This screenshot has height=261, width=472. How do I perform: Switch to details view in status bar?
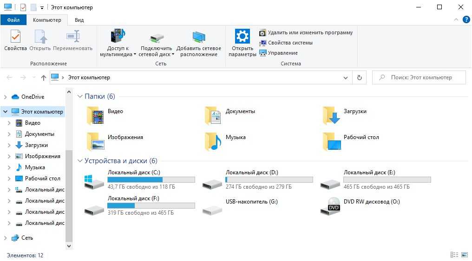[x=454, y=255]
